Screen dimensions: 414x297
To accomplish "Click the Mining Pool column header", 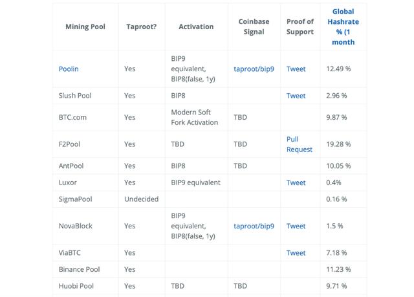I will [85, 27].
